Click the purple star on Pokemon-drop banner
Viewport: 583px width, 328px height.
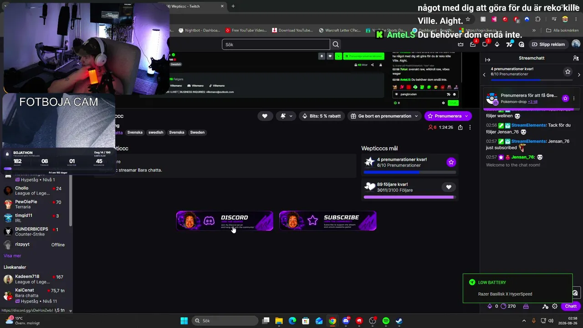tap(565, 98)
